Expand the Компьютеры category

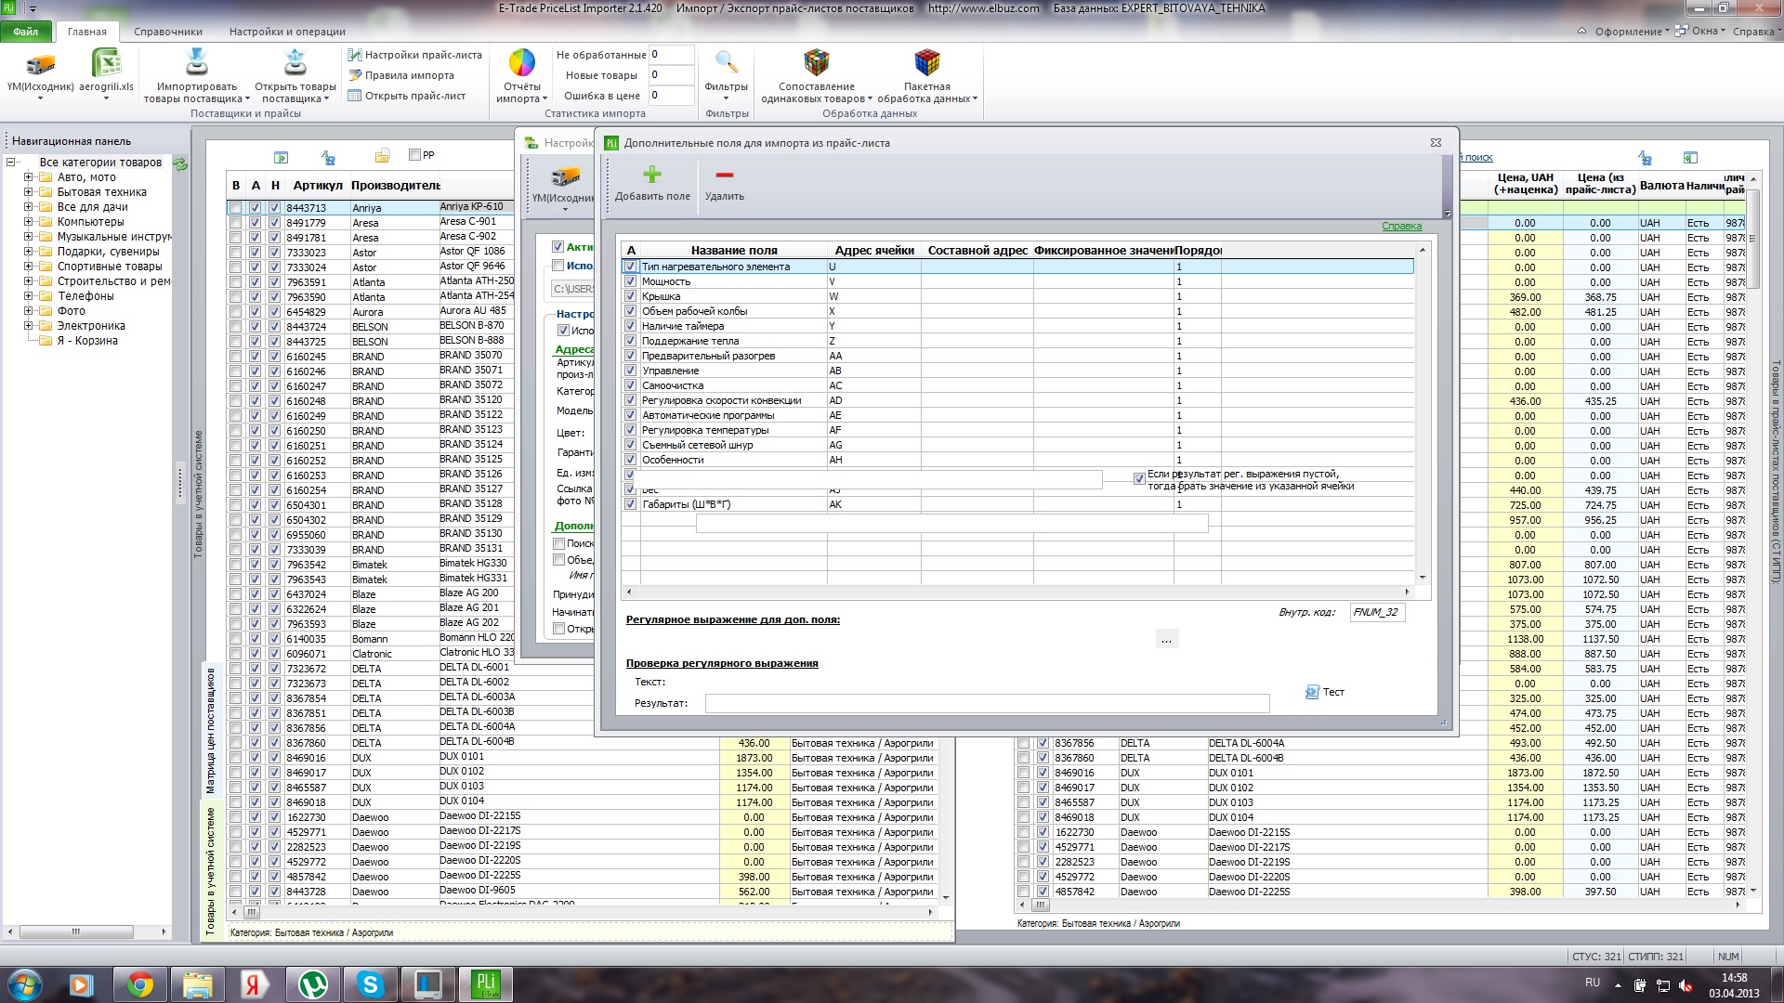[x=28, y=222]
